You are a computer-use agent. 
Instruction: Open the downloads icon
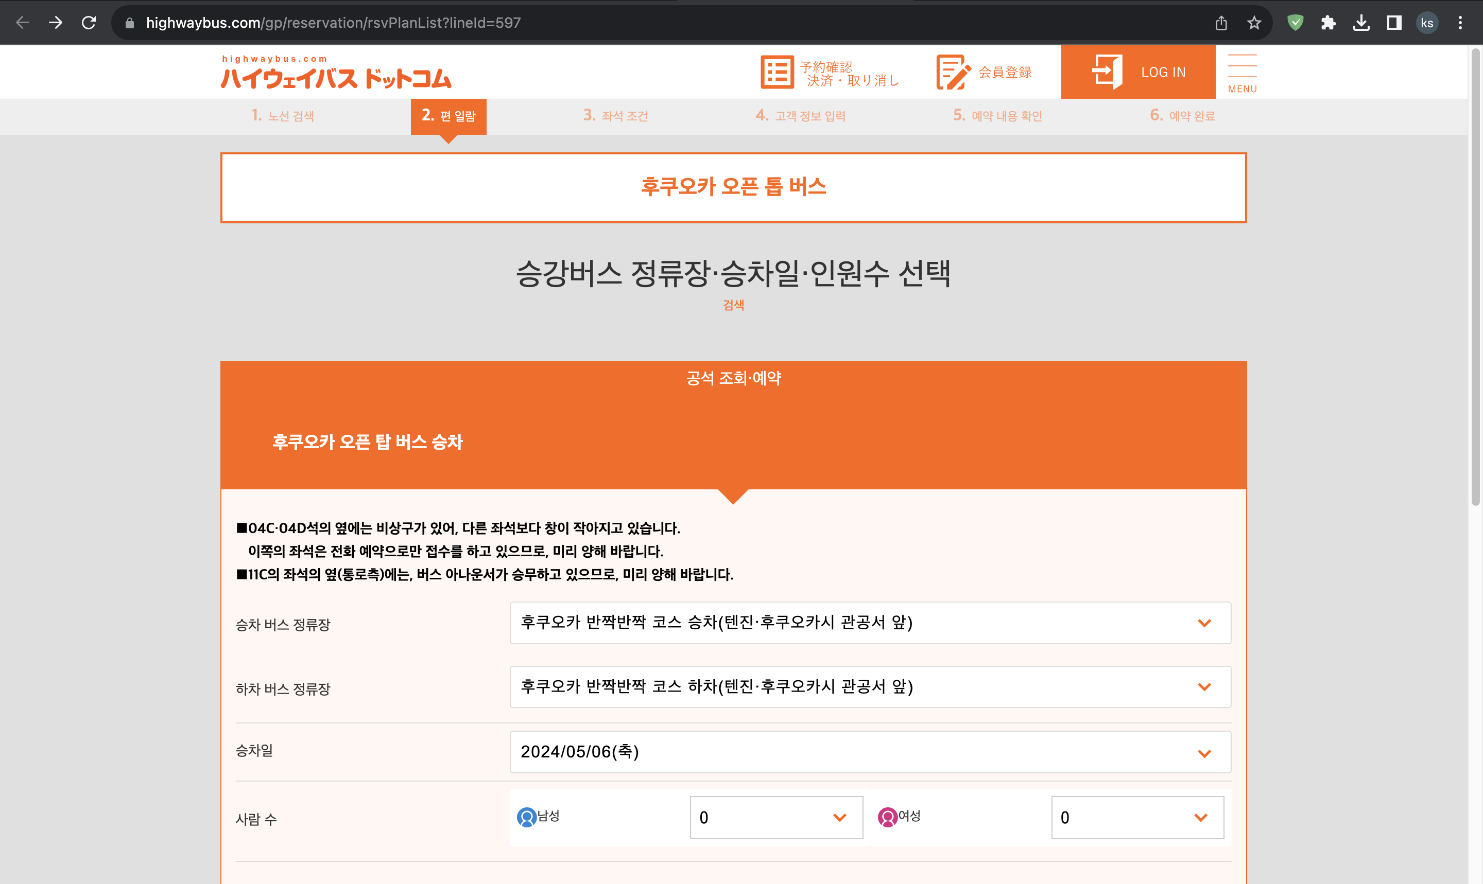click(1361, 23)
